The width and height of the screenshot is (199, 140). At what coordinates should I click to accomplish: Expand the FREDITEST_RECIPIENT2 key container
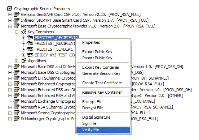[x=23, y=38]
